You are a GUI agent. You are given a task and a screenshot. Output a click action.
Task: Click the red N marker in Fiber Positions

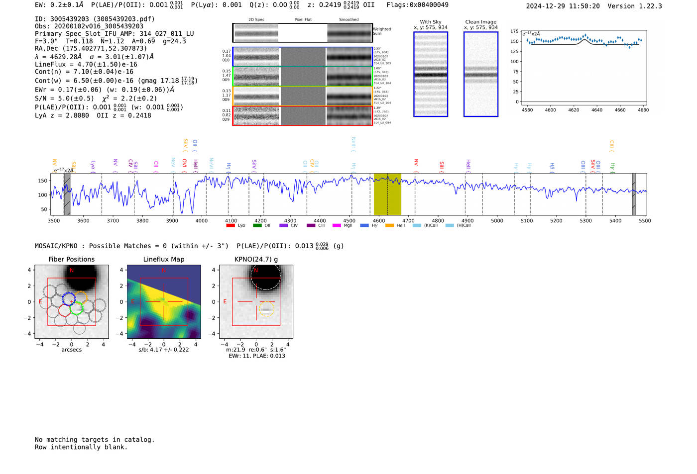pos(72,271)
